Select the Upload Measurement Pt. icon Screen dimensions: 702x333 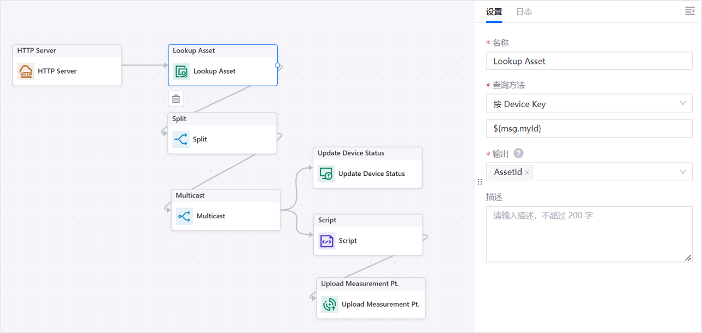[330, 305]
